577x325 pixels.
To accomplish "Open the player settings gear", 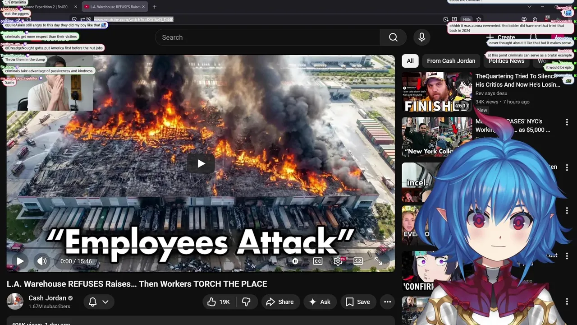I will pos(338,261).
